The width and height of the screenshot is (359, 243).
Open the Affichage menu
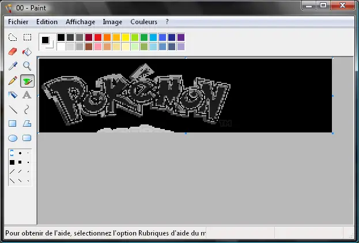(80, 22)
